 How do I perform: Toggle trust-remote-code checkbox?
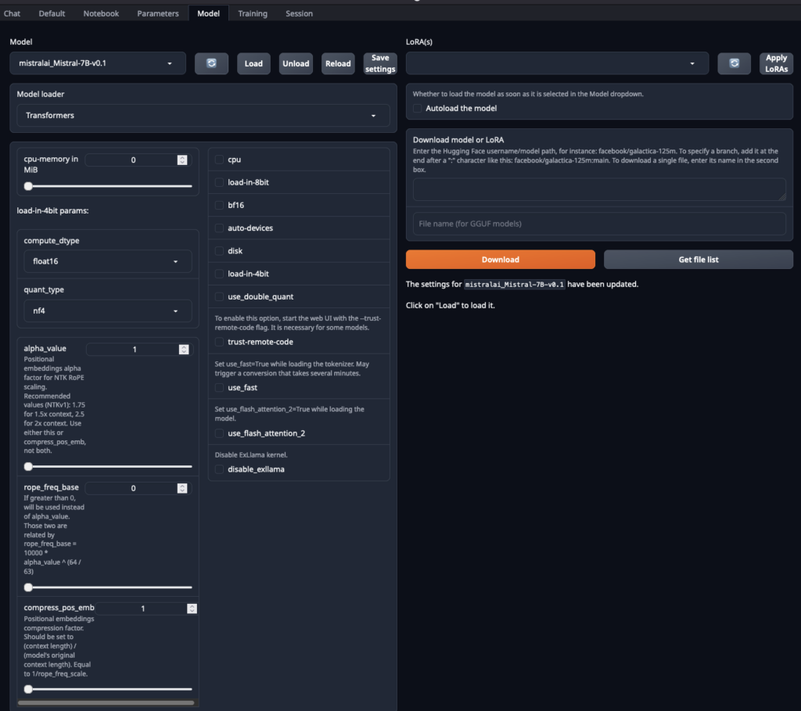[x=219, y=342]
